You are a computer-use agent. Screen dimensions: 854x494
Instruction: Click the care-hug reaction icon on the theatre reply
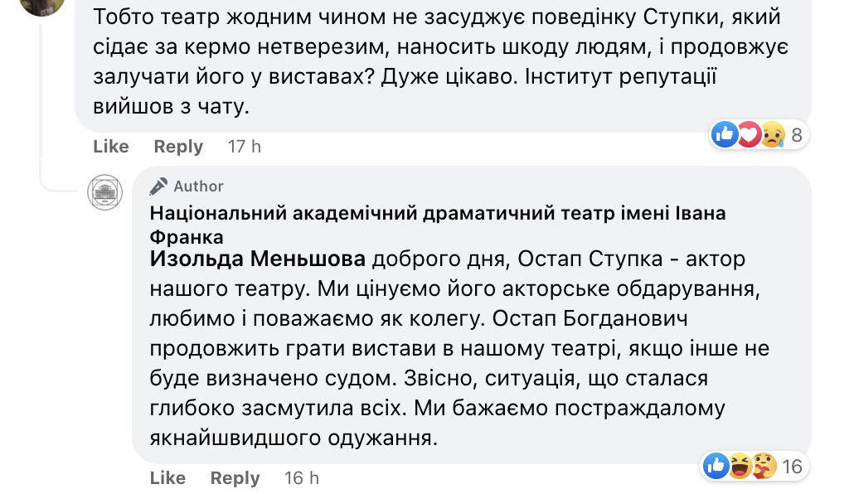764,466
